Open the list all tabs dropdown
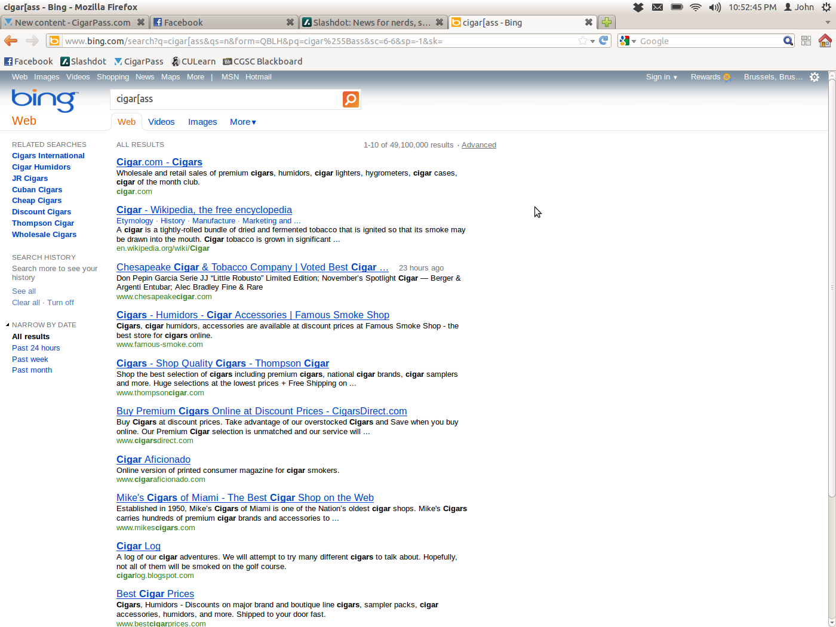Viewport: 836px width, 627px height. click(828, 22)
